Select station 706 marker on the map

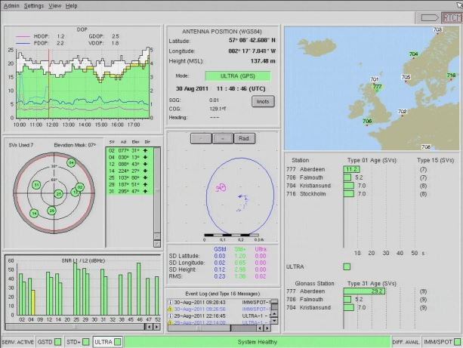(368, 121)
